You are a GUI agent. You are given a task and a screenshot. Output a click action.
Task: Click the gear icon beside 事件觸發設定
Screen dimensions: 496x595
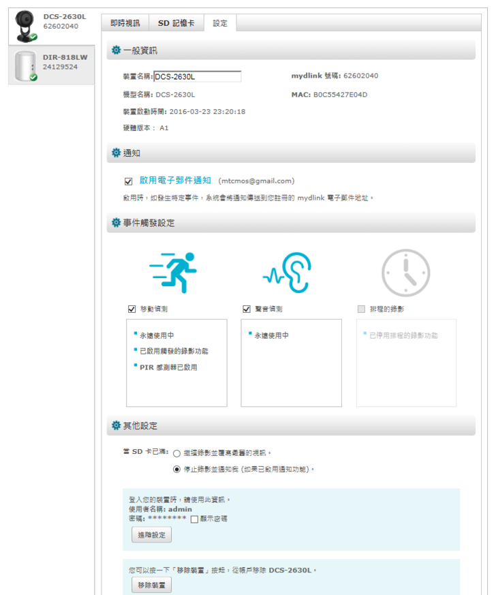tap(116, 222)
